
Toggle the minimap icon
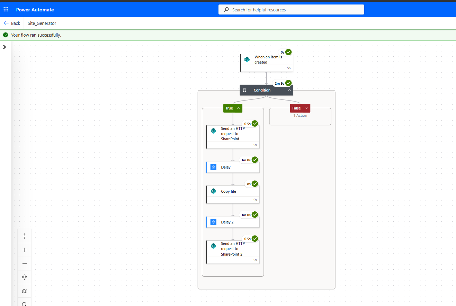click(25, 291)
